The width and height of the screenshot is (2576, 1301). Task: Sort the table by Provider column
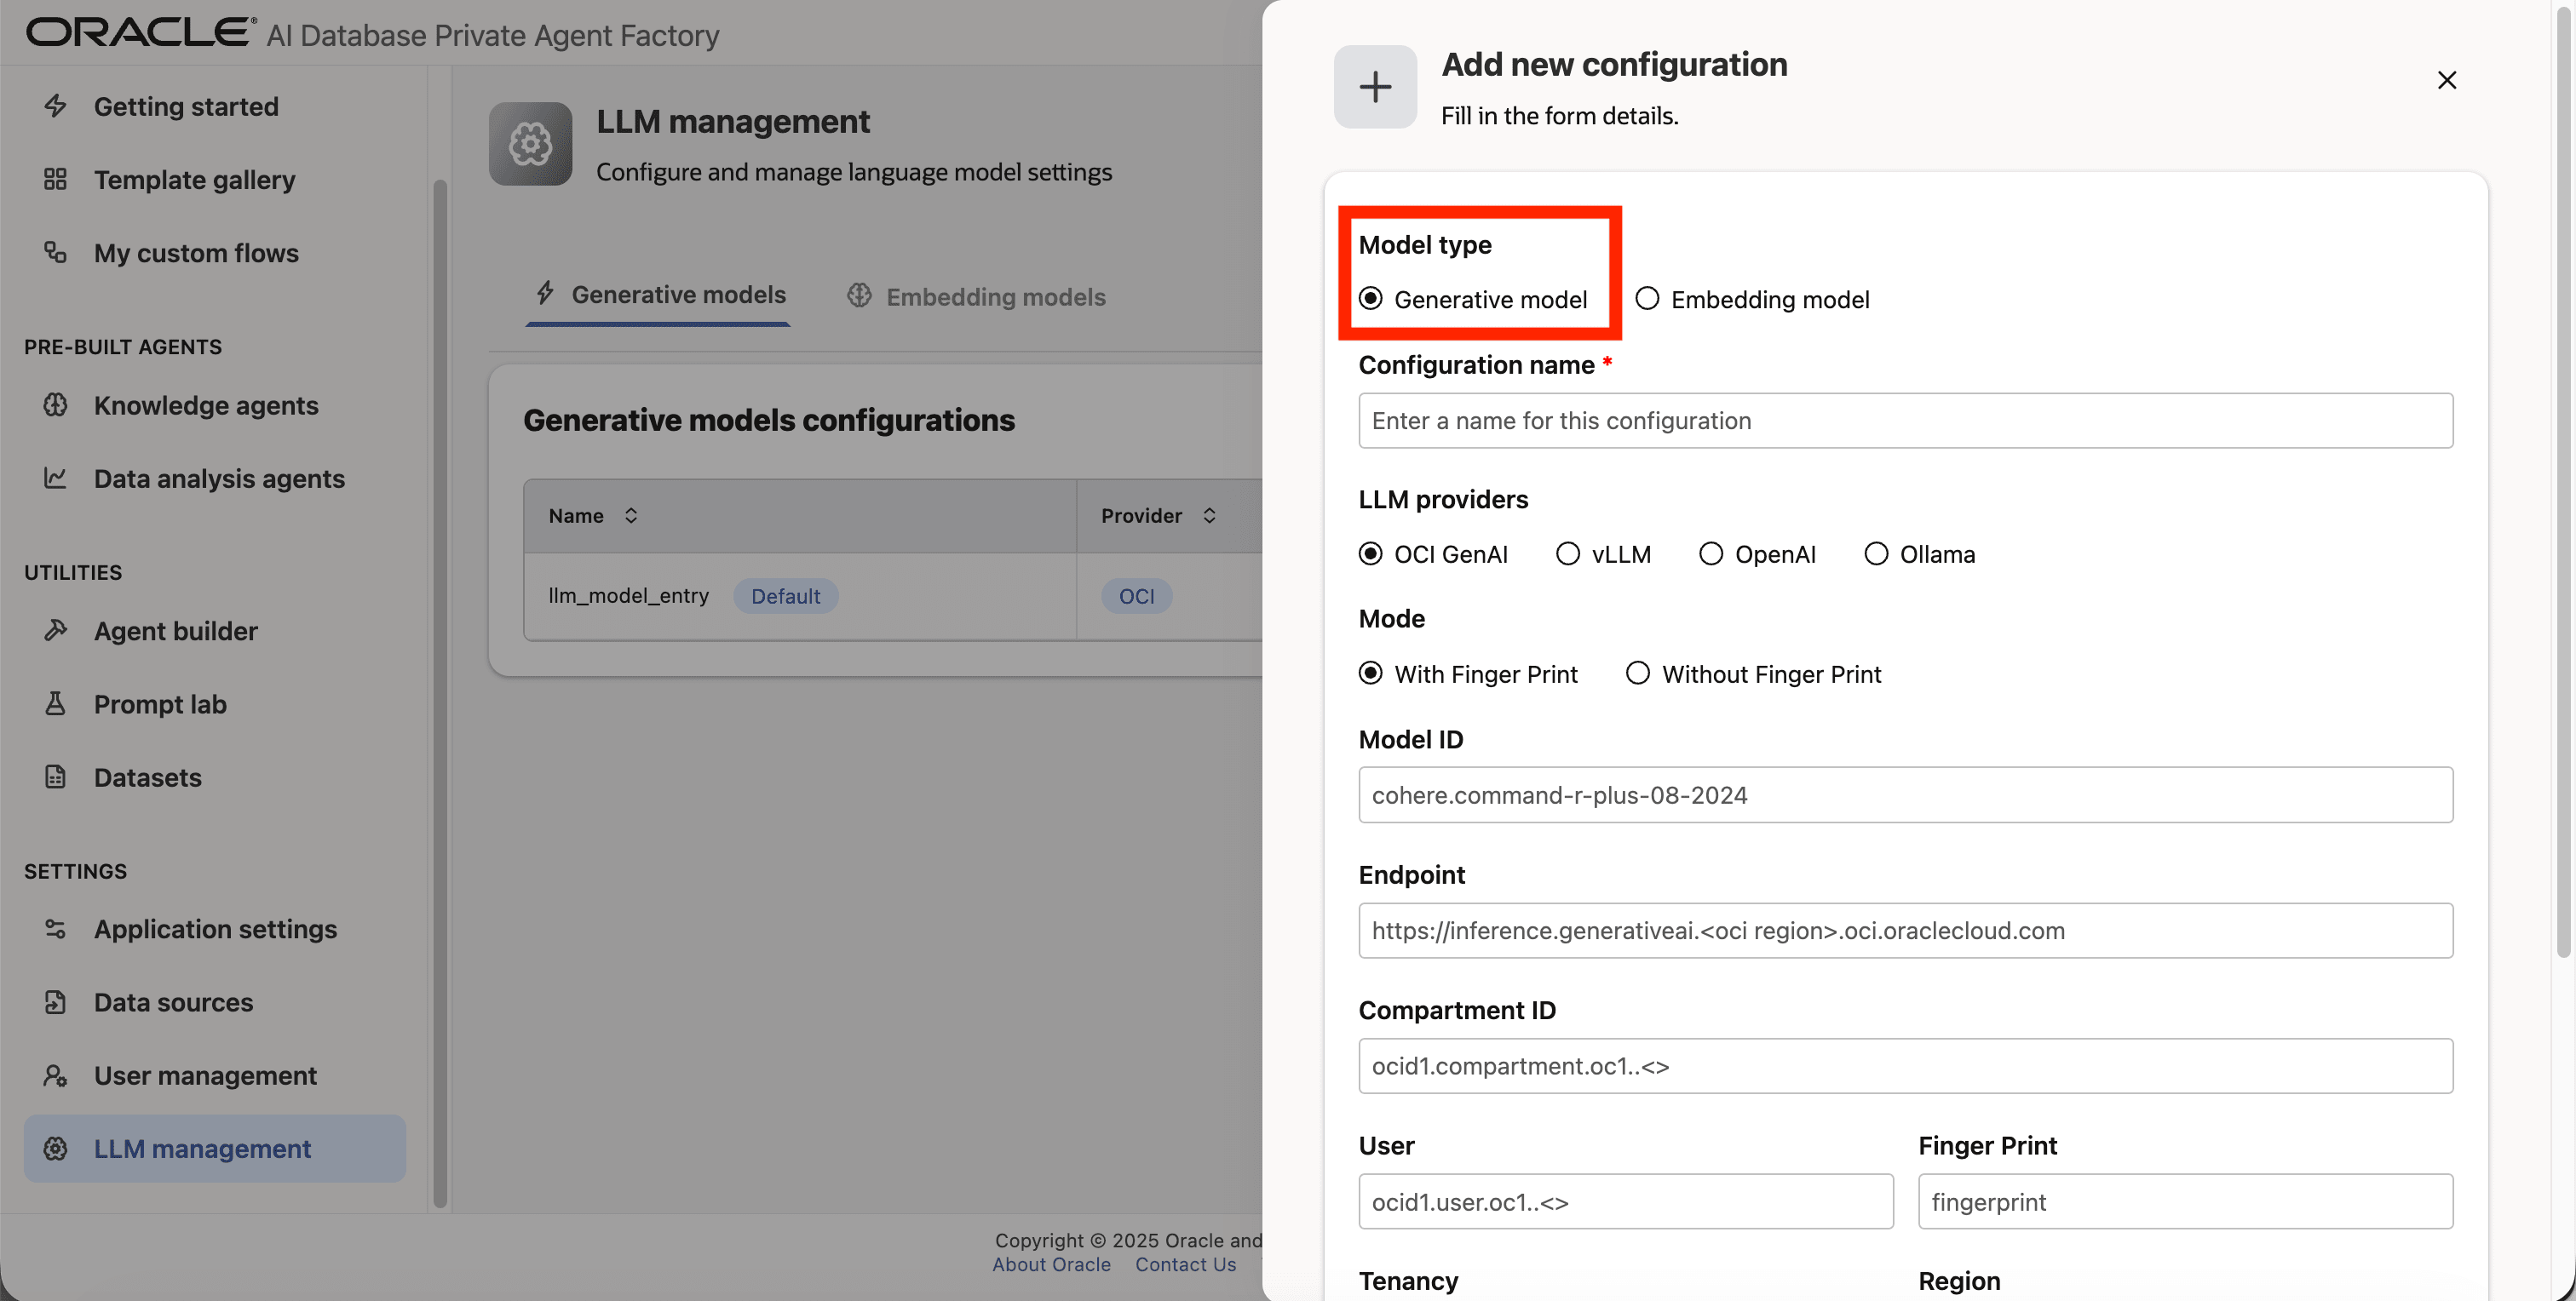tap(1209, 516)
